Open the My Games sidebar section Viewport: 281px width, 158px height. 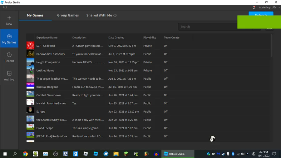coord(9,38)
